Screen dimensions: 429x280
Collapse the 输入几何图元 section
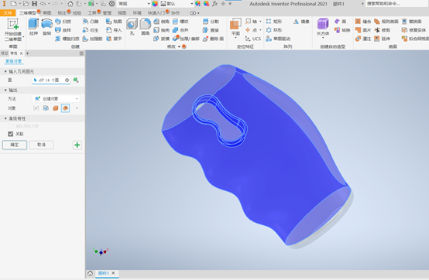pyautogui.click(x=5, y=71)
